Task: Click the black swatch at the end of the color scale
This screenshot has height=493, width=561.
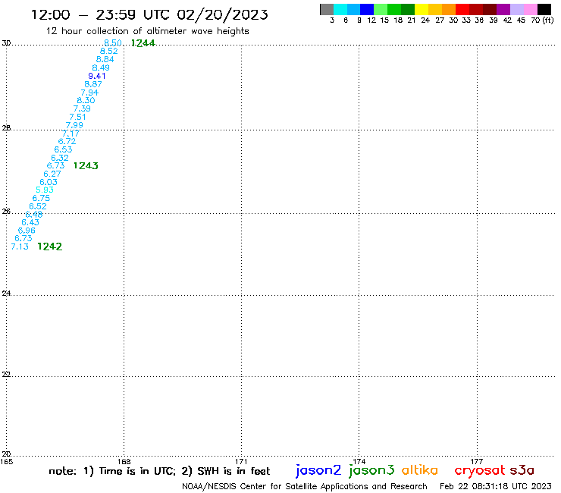Action: (x=544, y=9)
